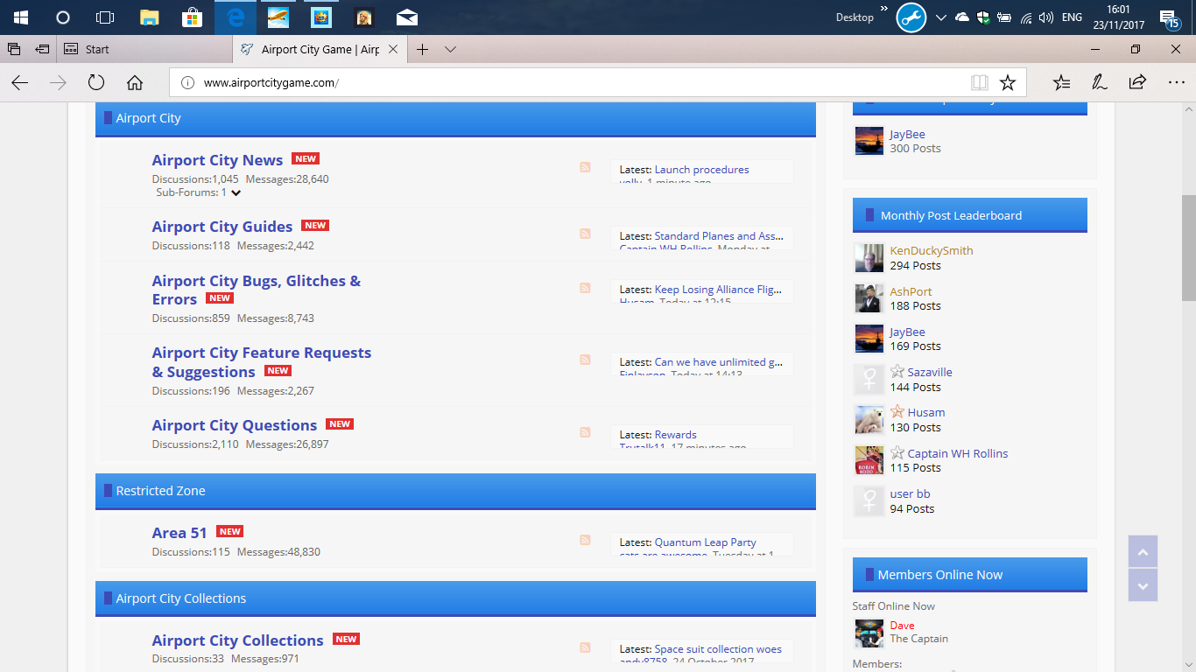Open a new browser tab
Viewport: 1196px width, 672px height.
tap(422, 49)
